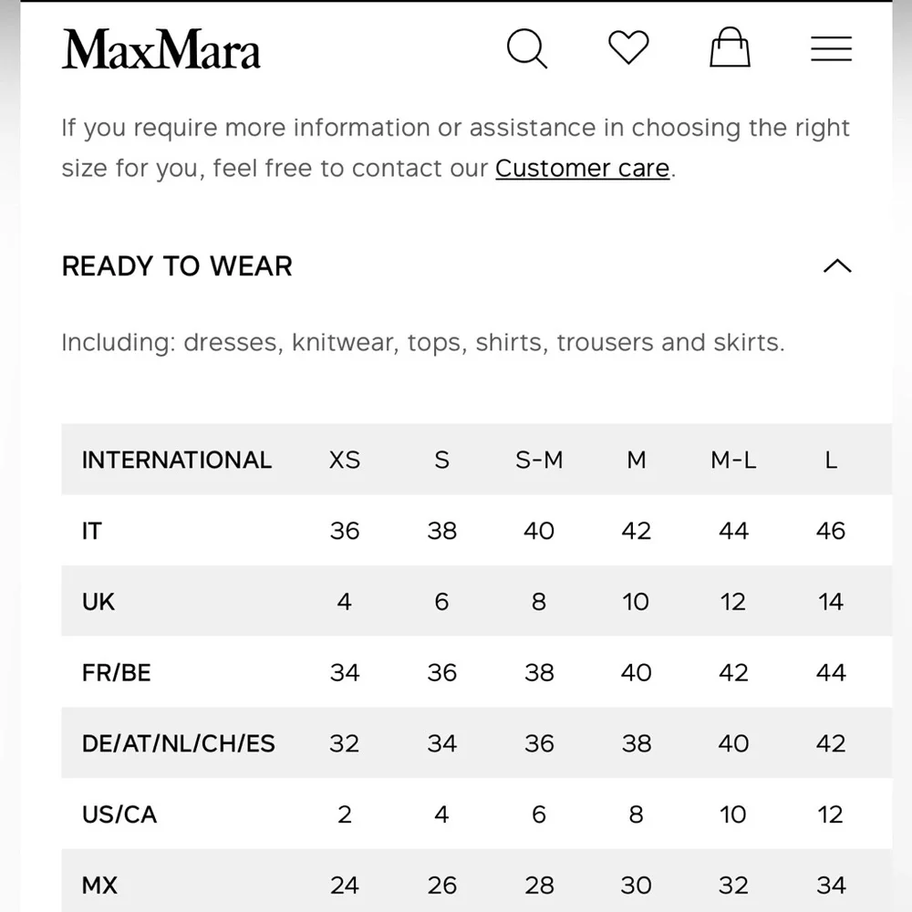Open the hamburger navigation menu
This screenshot has height=912, width=912.
tap(830, 49)
